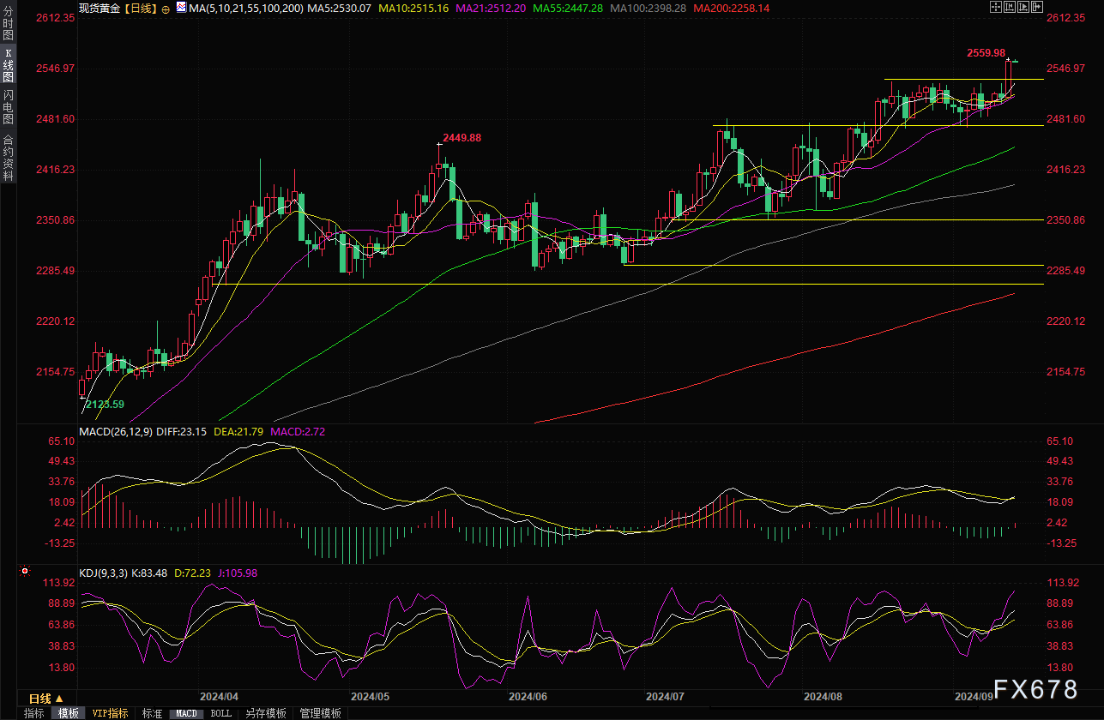The image size is (1104, 720).
Task: Click the circled plus icon beside 日线
Action: (166, 9)
